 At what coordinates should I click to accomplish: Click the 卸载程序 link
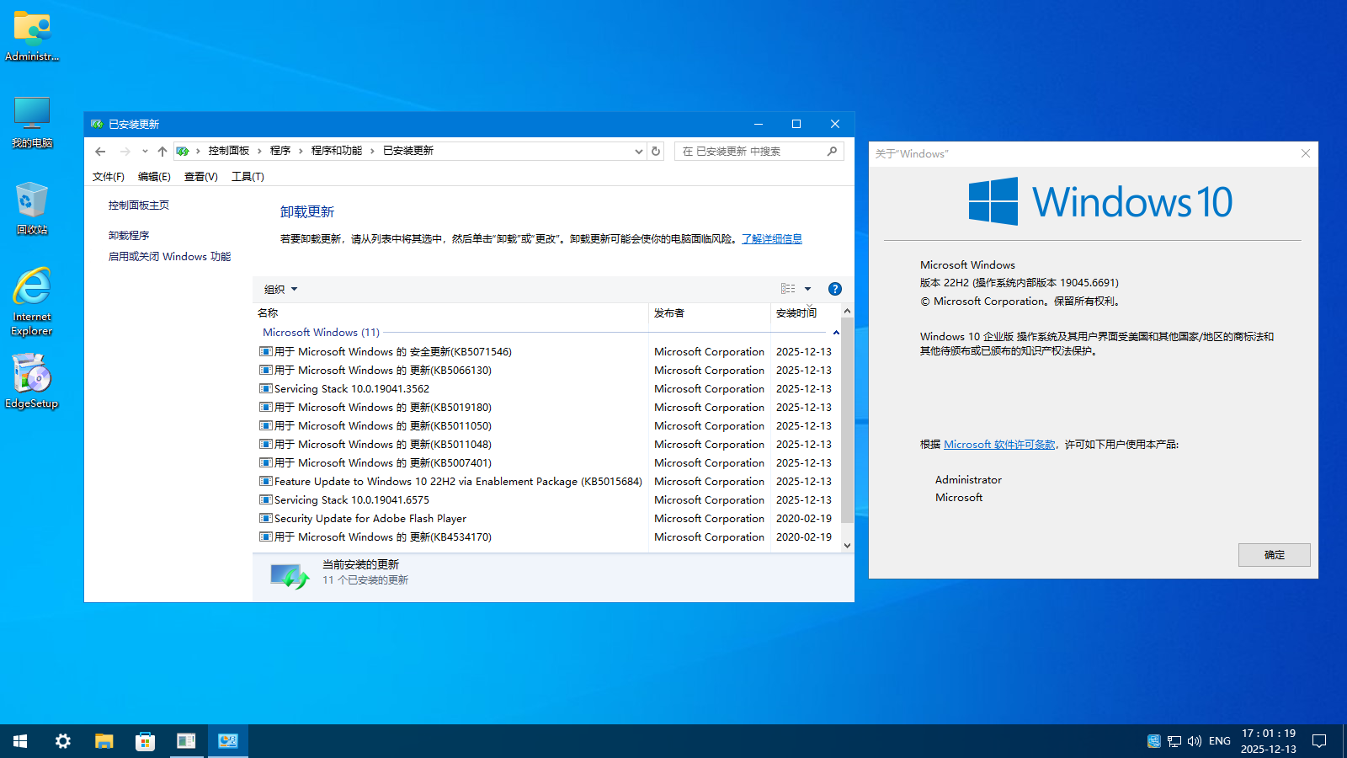129,236
